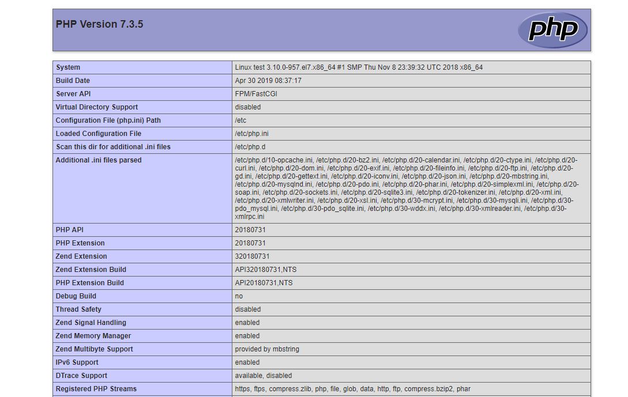Select the Thread Safety disabled value
Screen dimensions: 628x397
(247, 309)
